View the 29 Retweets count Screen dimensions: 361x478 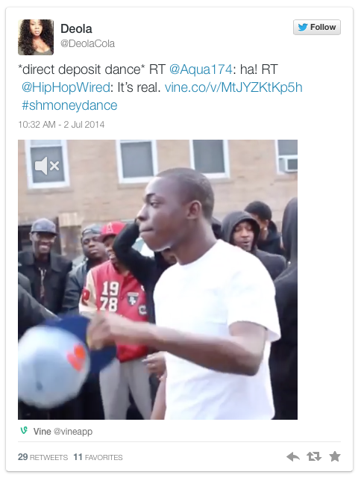[43, 457]
